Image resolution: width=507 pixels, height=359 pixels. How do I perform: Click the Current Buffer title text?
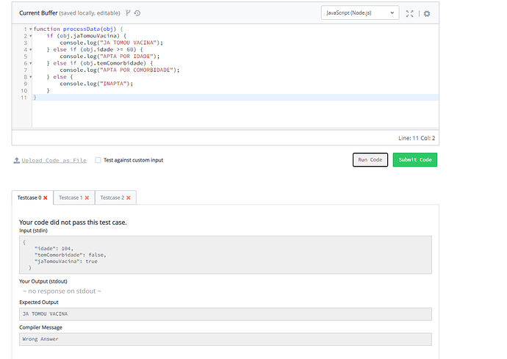38,13
